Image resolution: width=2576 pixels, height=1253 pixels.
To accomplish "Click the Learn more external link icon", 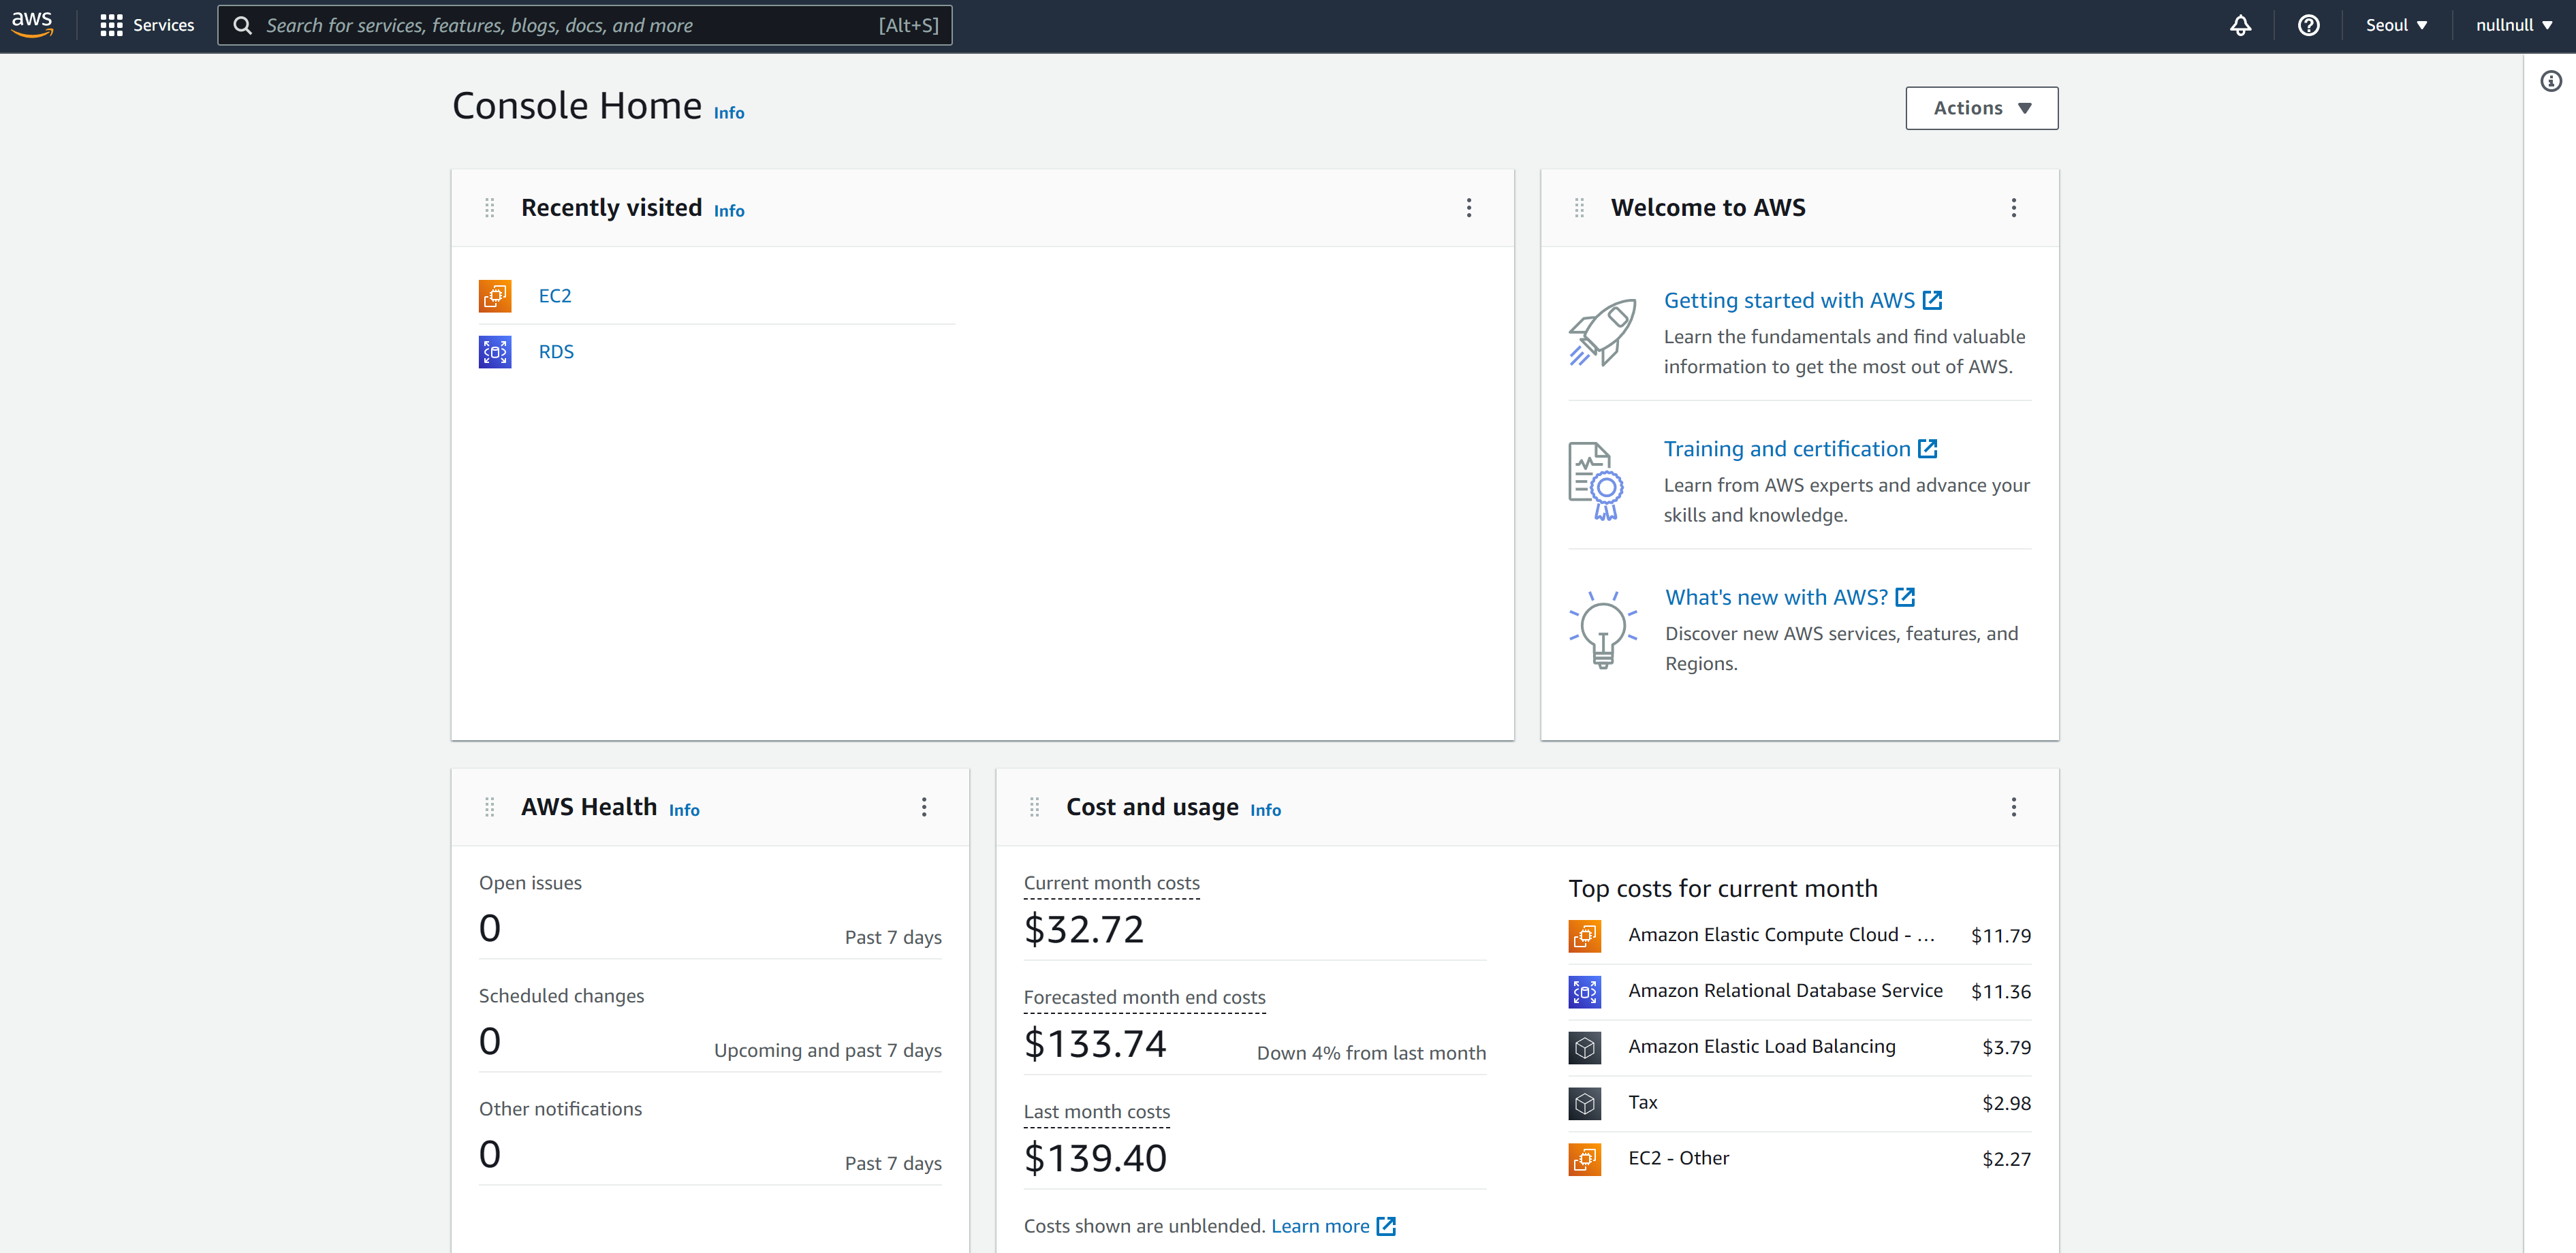I will pyautogui.click(x=1386, y=1226).
